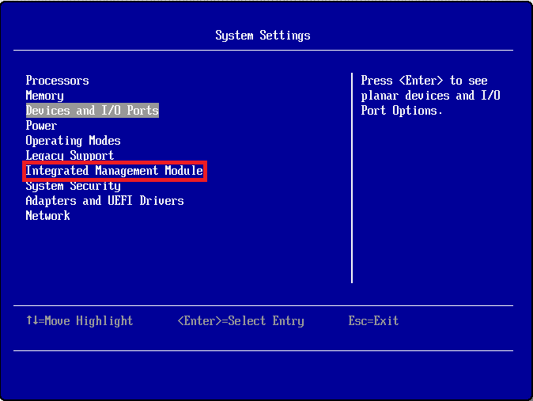The image size is (533, 401).
Task: Click the <Enter>=Select Entry hint
Action: point(241,321)
